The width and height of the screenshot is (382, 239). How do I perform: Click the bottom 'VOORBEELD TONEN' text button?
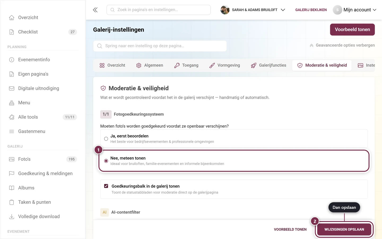[290, 229]
